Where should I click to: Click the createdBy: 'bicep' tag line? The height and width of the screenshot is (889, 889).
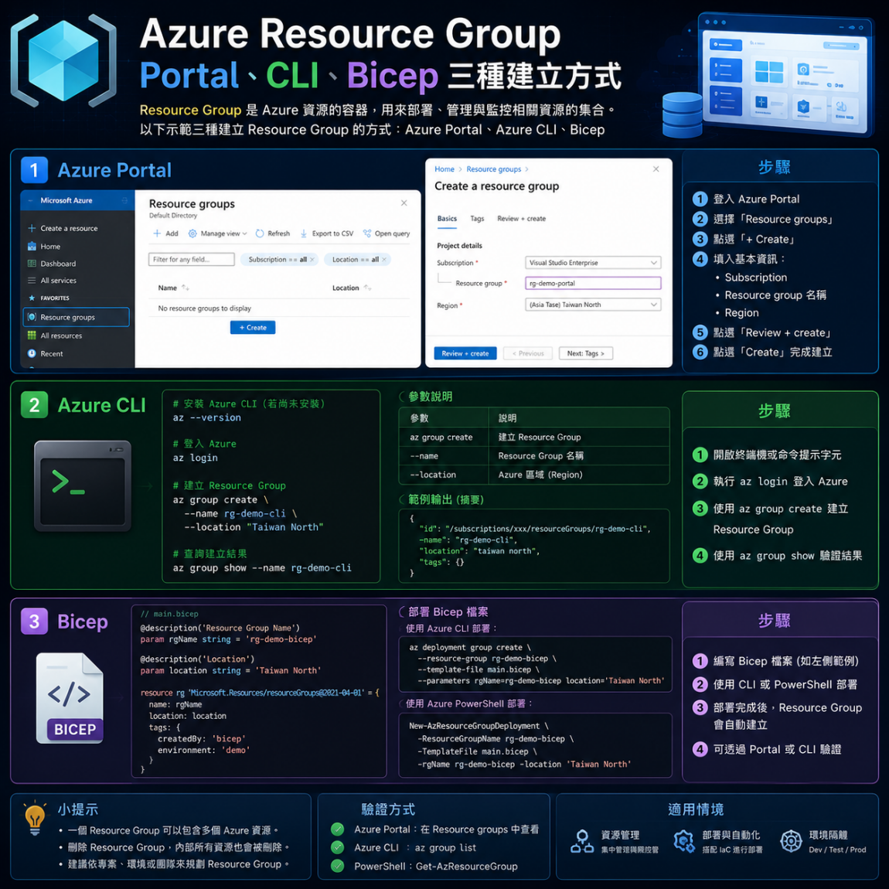pos(201,739)
